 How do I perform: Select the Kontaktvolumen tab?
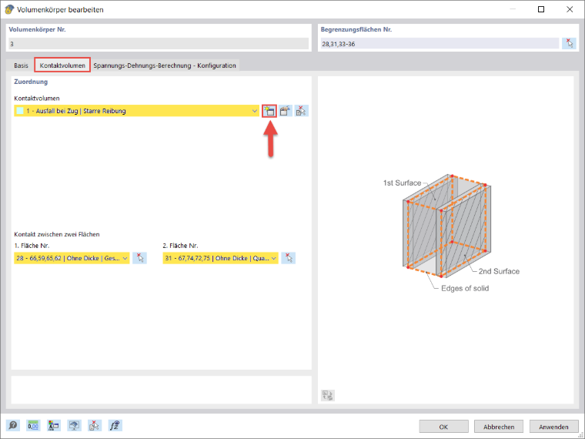tap(62, 65)
